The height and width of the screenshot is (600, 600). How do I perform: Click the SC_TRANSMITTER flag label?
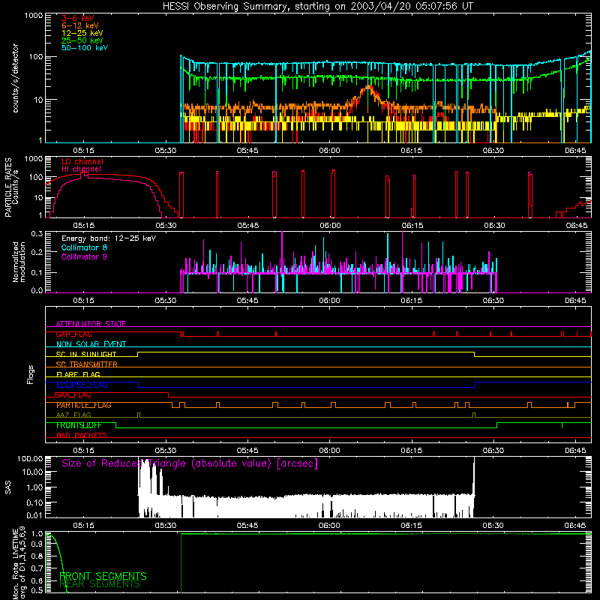tap(86, 364)
